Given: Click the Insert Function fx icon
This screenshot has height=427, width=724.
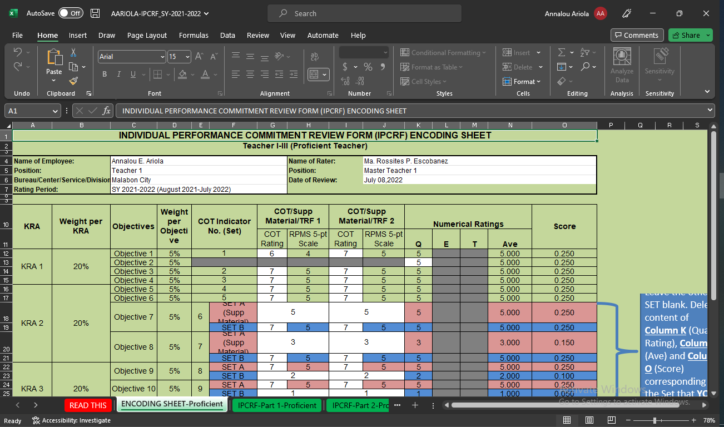Looking at the screenshot, I should pos(107,111).
